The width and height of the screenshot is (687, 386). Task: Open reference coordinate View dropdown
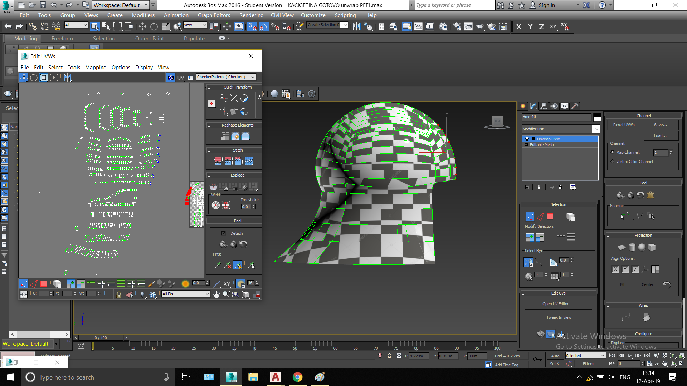(195, 25)
